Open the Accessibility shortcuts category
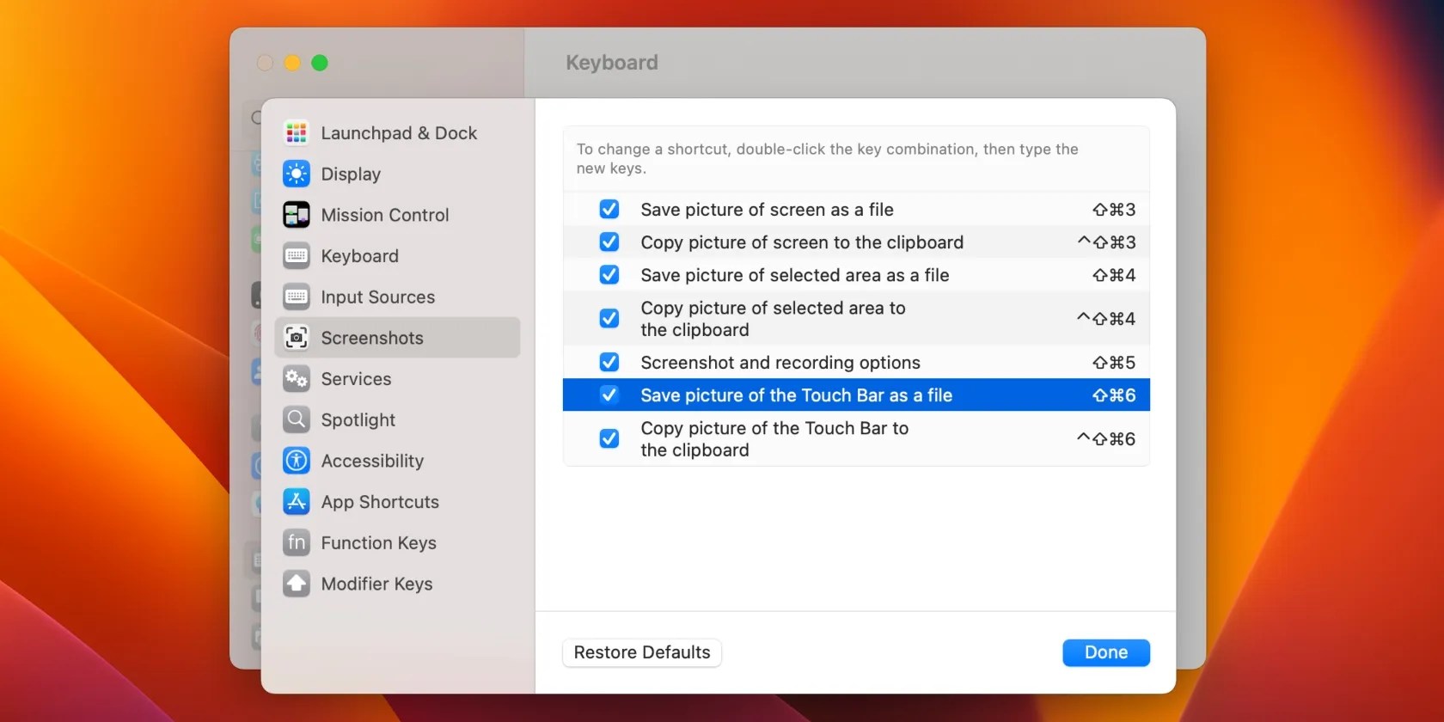The image size is (1444, 722). [x=397, y=461]
